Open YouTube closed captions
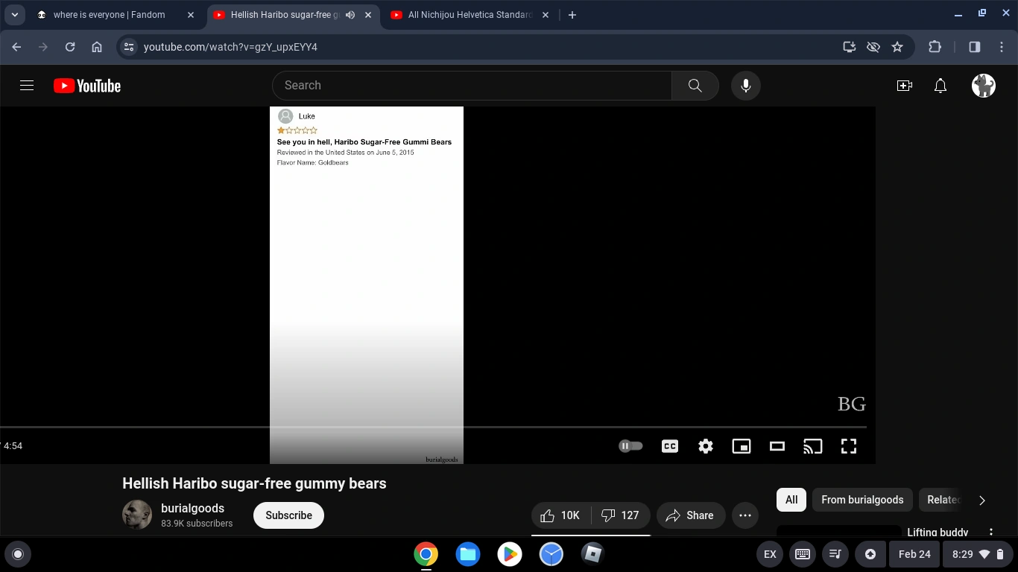 (x=669, y=445)
